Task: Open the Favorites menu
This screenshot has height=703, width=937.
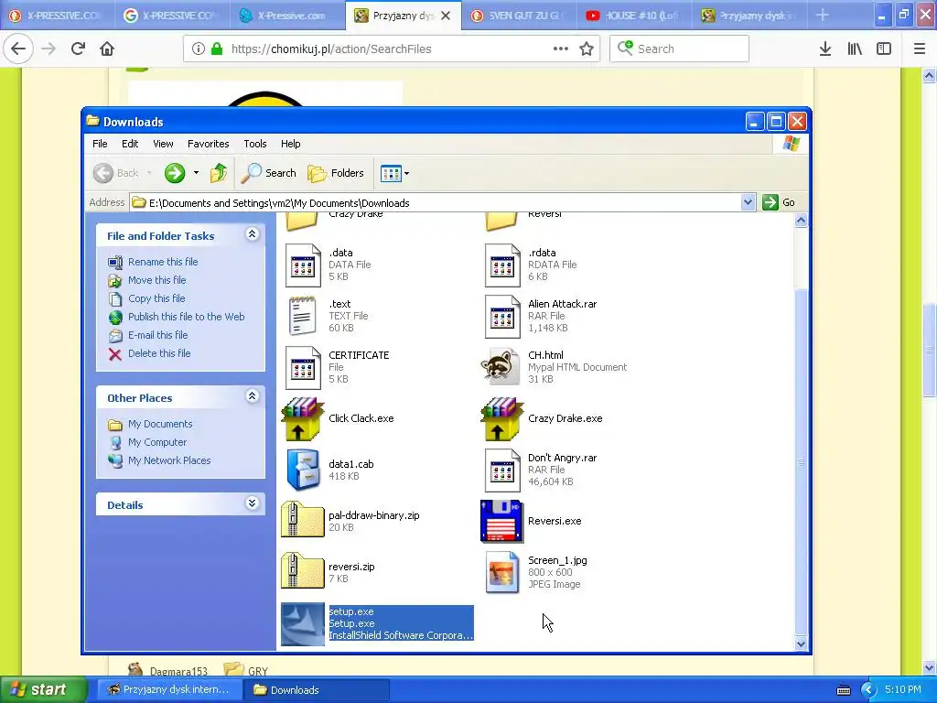Action: 208,144
